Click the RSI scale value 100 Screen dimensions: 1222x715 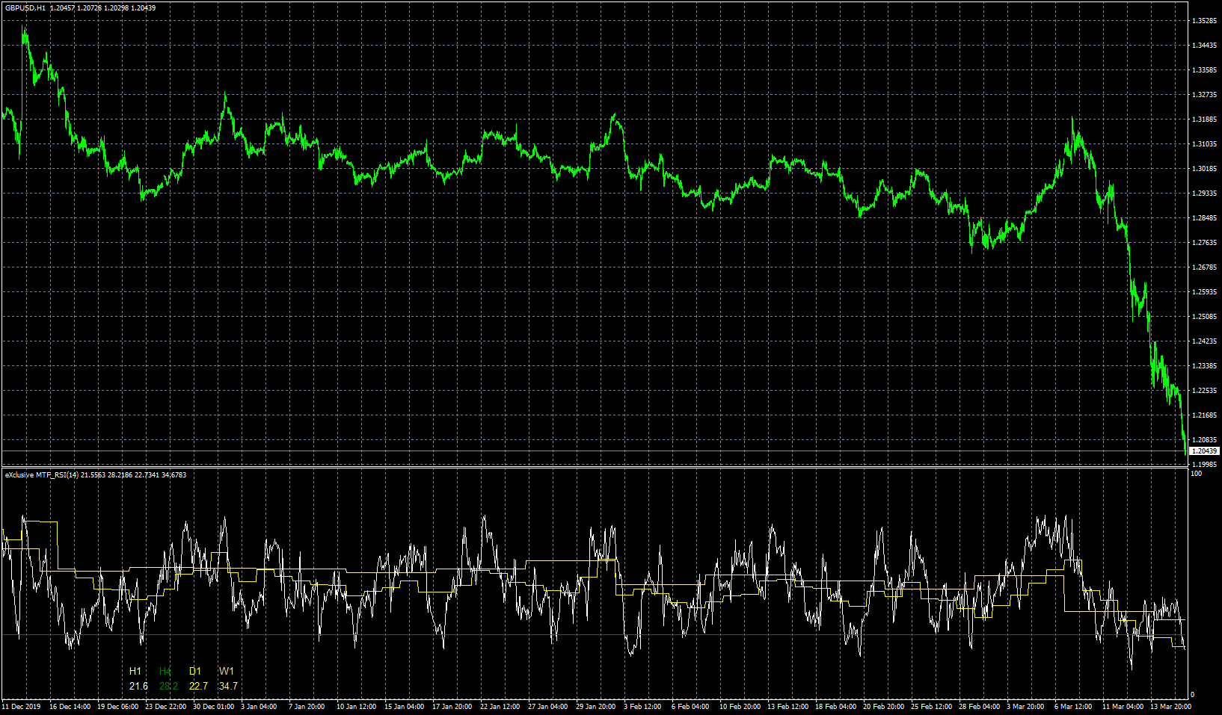pos(1196,474)
